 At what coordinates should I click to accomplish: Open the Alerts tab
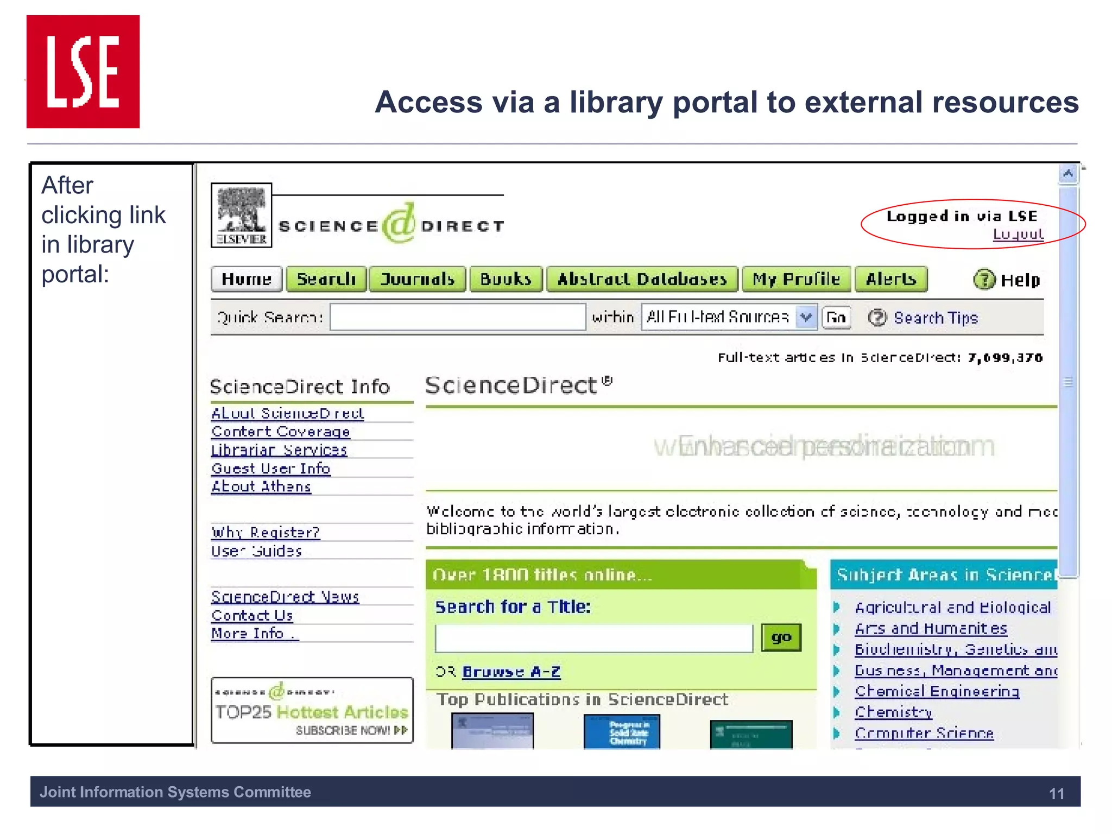pyautogui.click(x=891, y=279)
